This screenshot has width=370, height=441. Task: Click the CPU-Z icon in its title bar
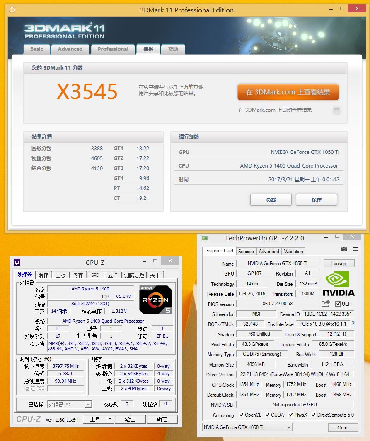17,262
